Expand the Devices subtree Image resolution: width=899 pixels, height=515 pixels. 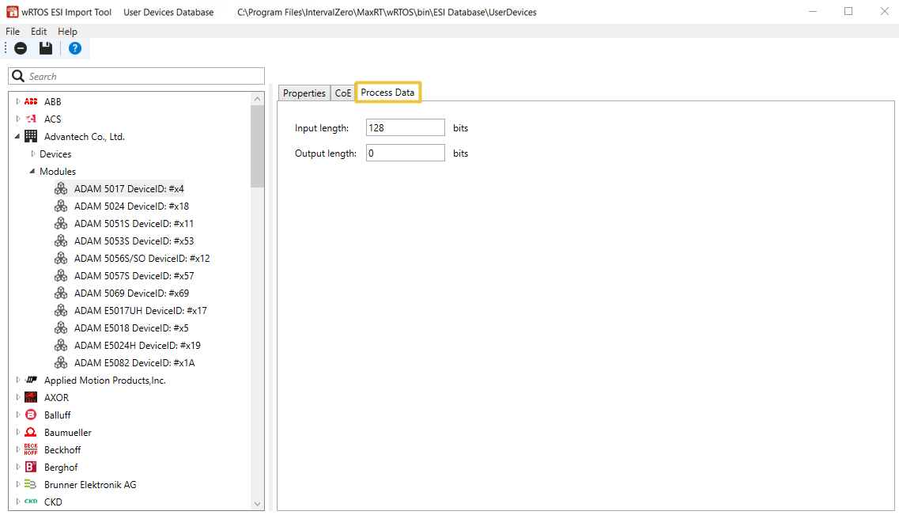coord(32,154)
